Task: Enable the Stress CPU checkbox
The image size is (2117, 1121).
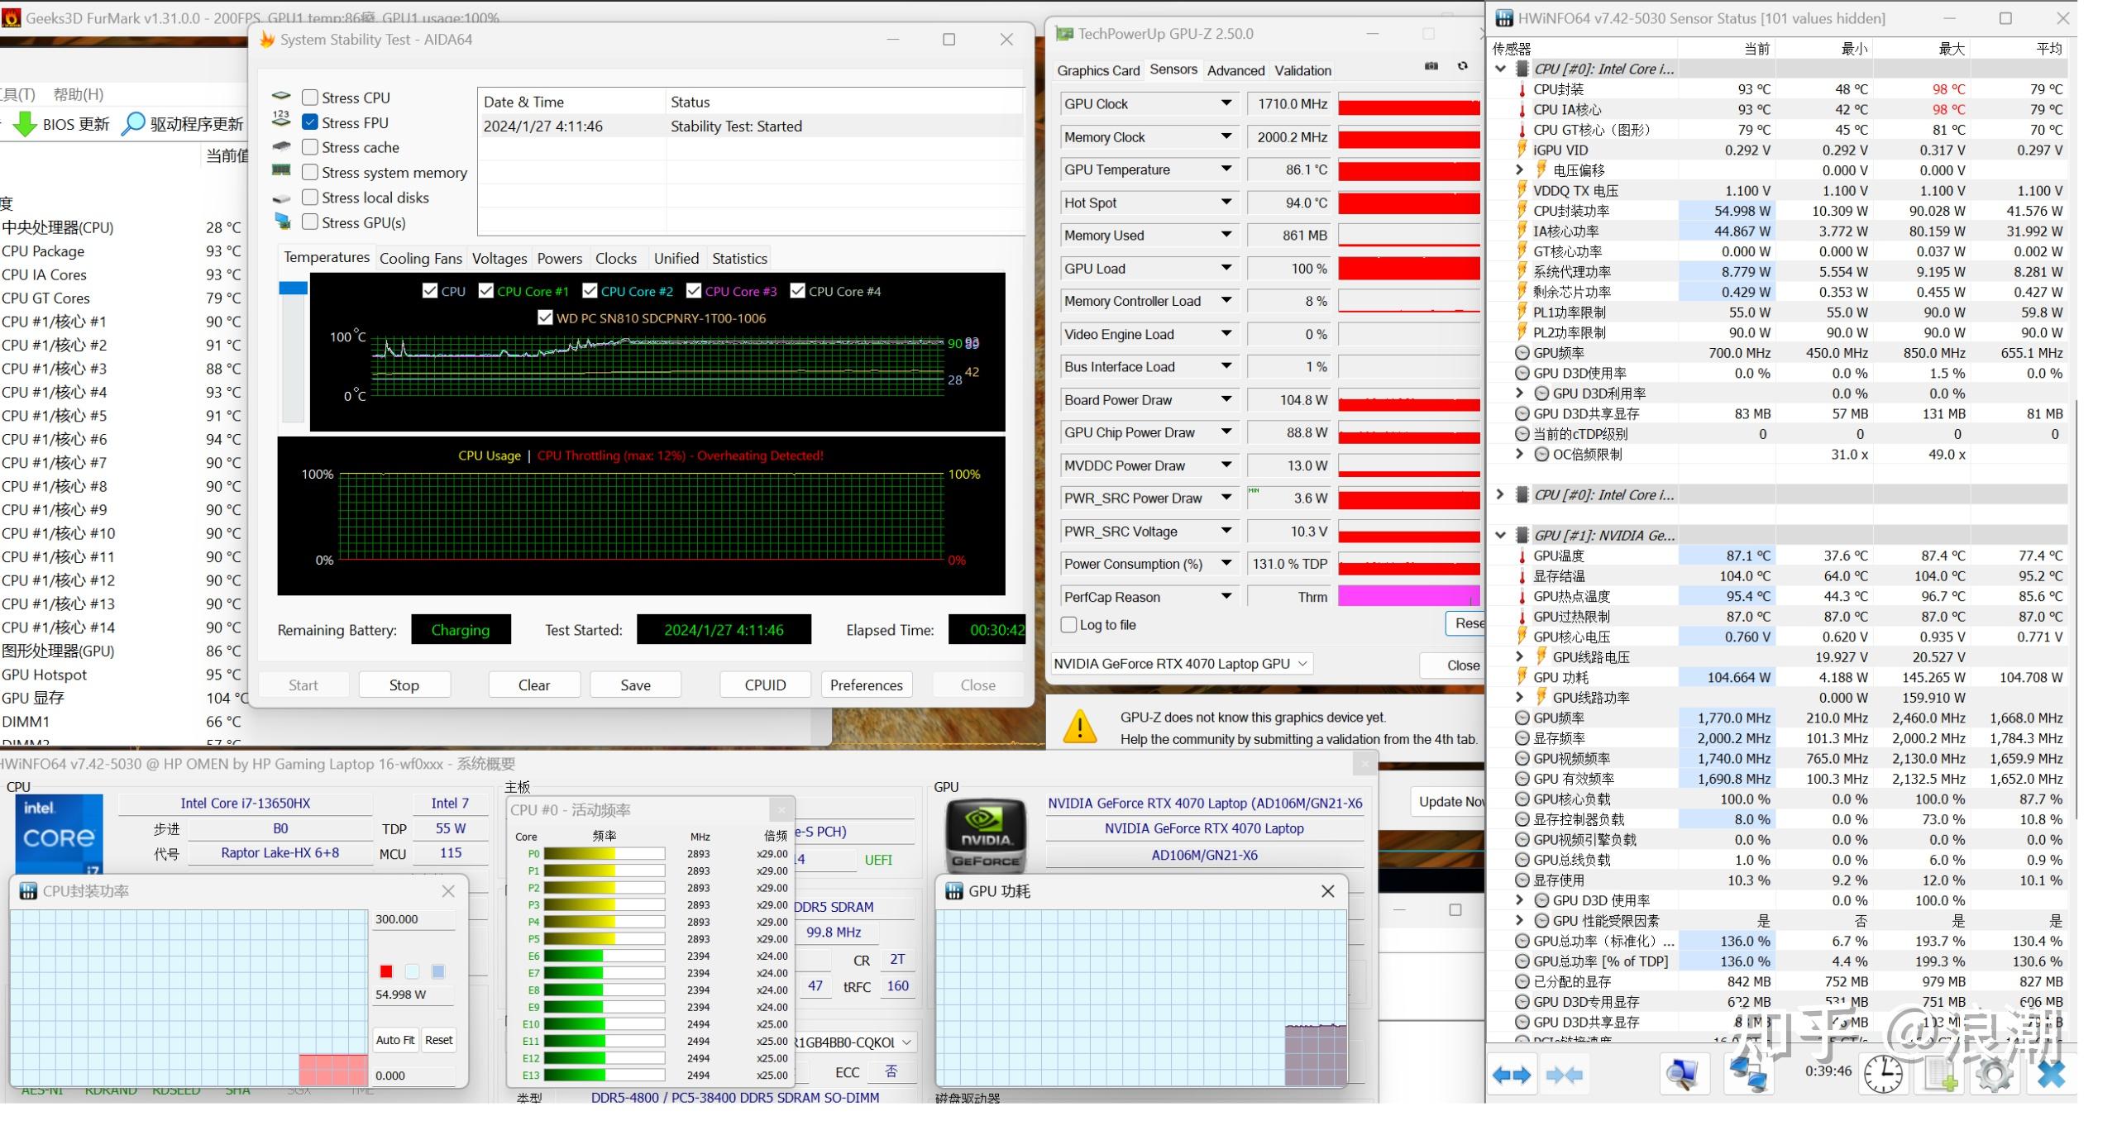Action: (x=310, y=98)
